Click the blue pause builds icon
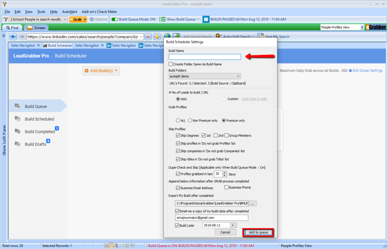Viewport: 388px width, 249px height. 206,19
